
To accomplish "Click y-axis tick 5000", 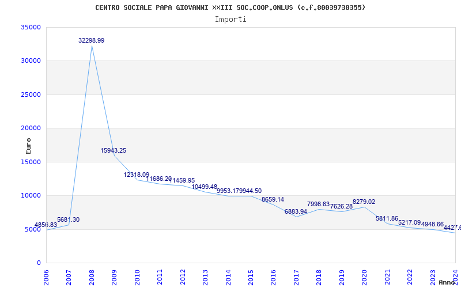I will click(x=33, y=229).
